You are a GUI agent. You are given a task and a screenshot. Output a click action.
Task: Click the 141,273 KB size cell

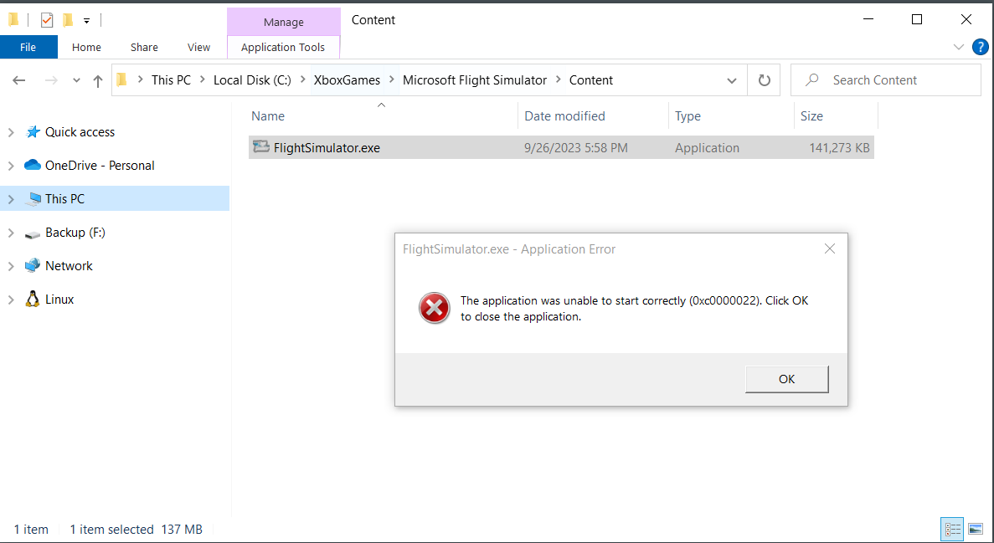pyautogui.click(x=839, y=147)
